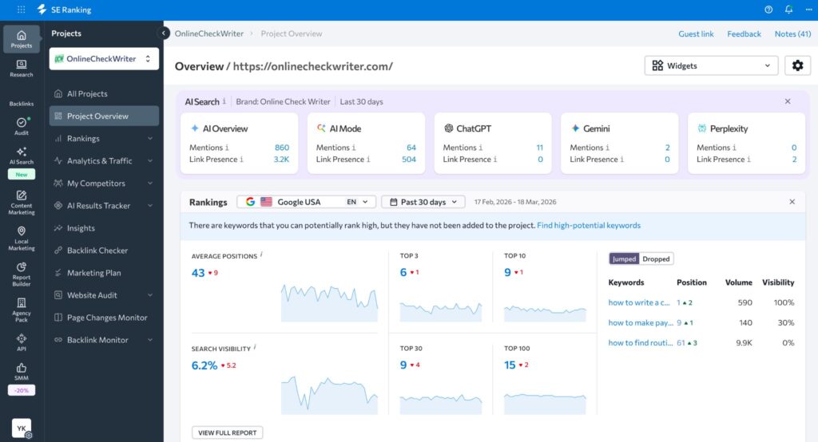
Task: Open Google USA search engine dropdown
Action: point(306,202)
